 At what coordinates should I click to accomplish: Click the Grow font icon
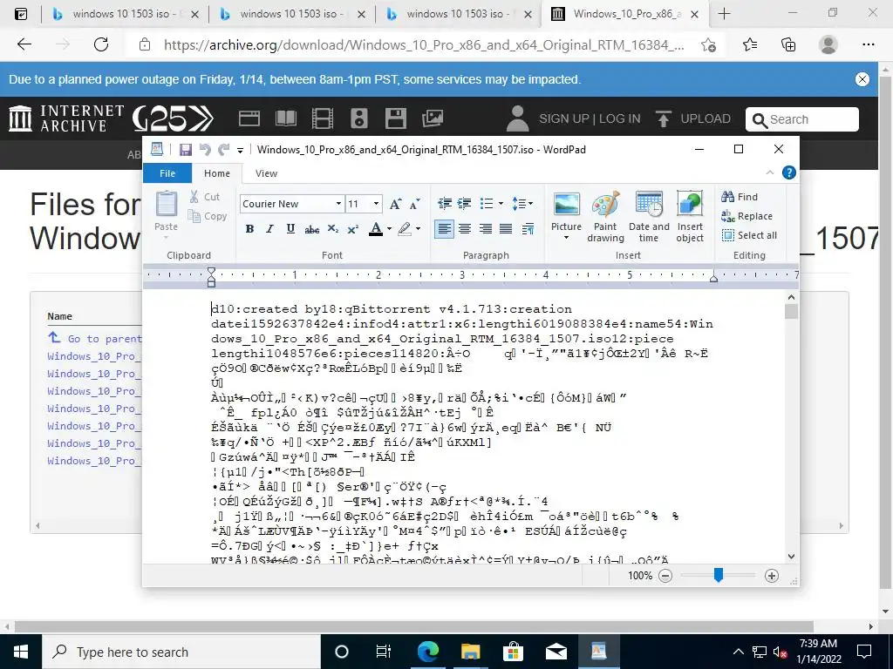pos(395,204)
